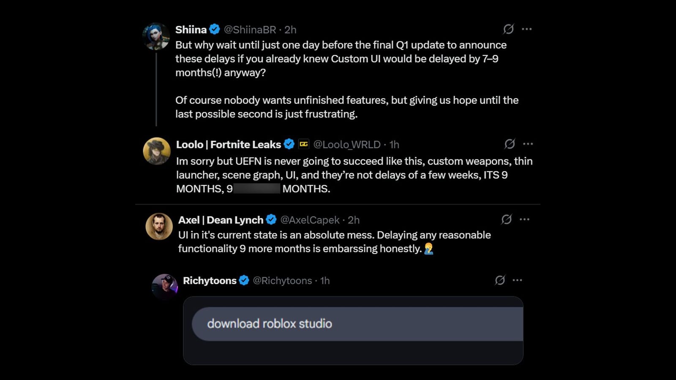Open the more options menu on Loolo's tweet

(x=528, y=143)
